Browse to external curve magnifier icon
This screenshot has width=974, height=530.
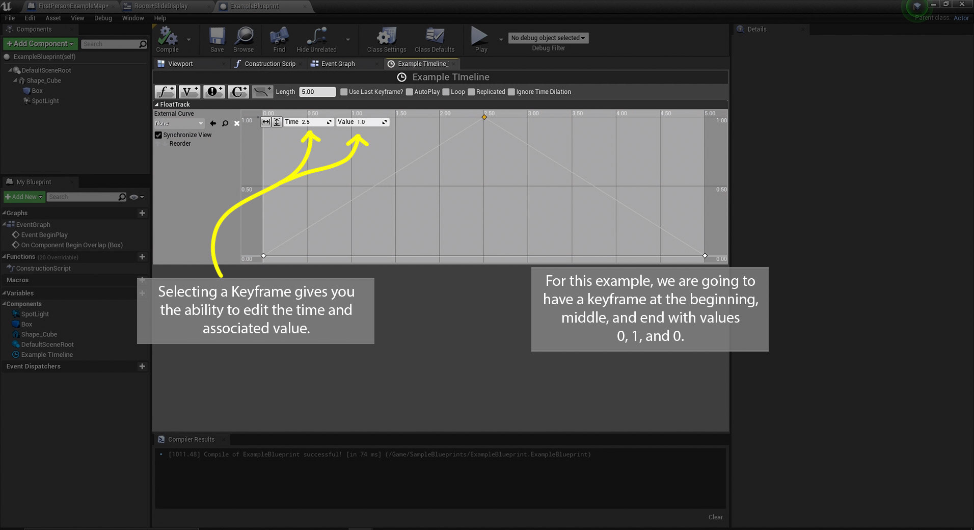coord(225,123)
